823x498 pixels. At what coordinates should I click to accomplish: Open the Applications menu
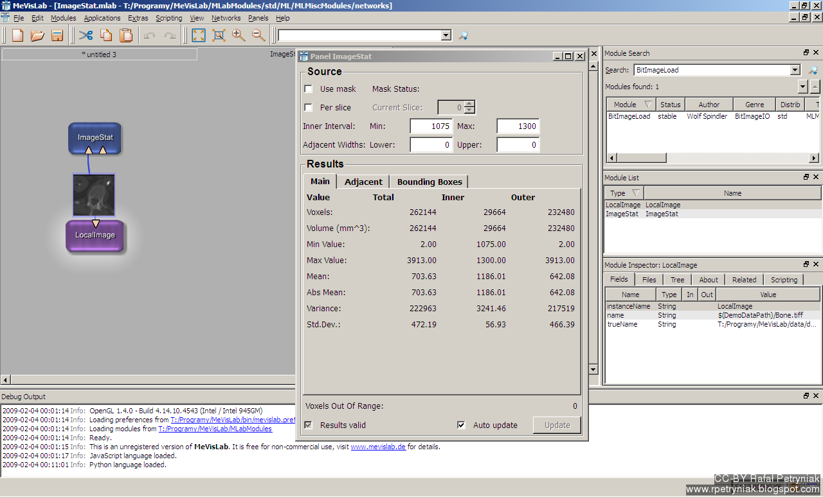[102, 18]
